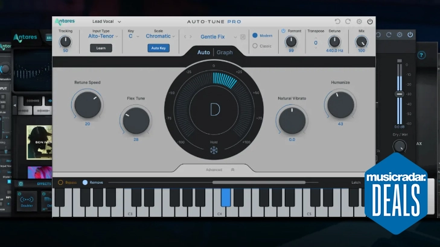The image size is (440, 247).
Task: Open the Key C dropdown
Action: tap(133, 36)
